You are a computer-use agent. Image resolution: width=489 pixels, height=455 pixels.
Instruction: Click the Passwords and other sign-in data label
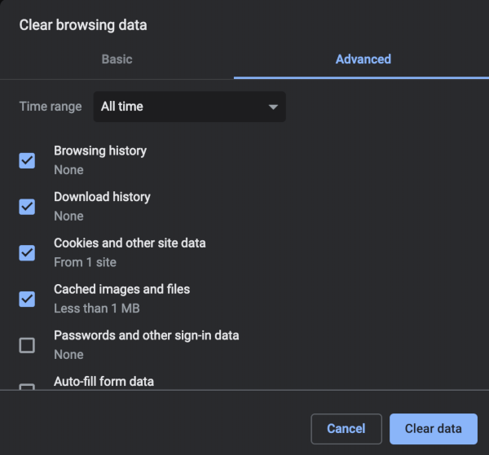click(x=146, y=335)
